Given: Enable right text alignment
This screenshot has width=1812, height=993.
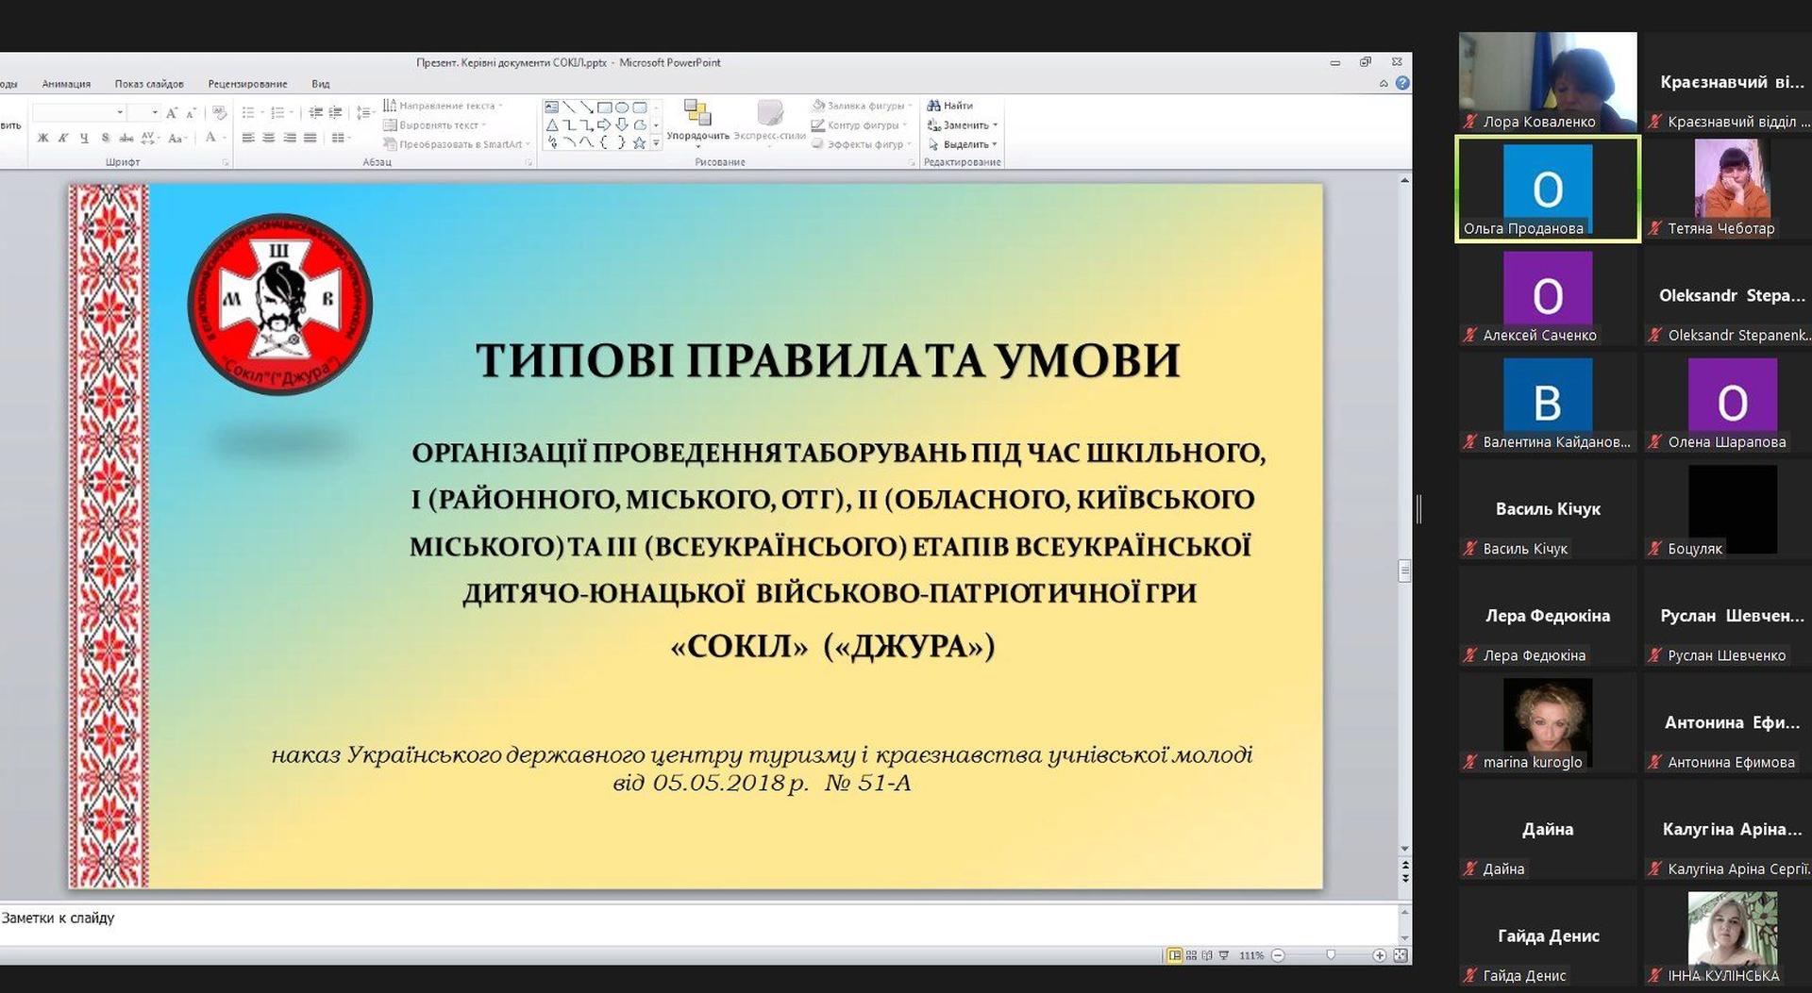Looking at the screenshot, I should point(290,139).
